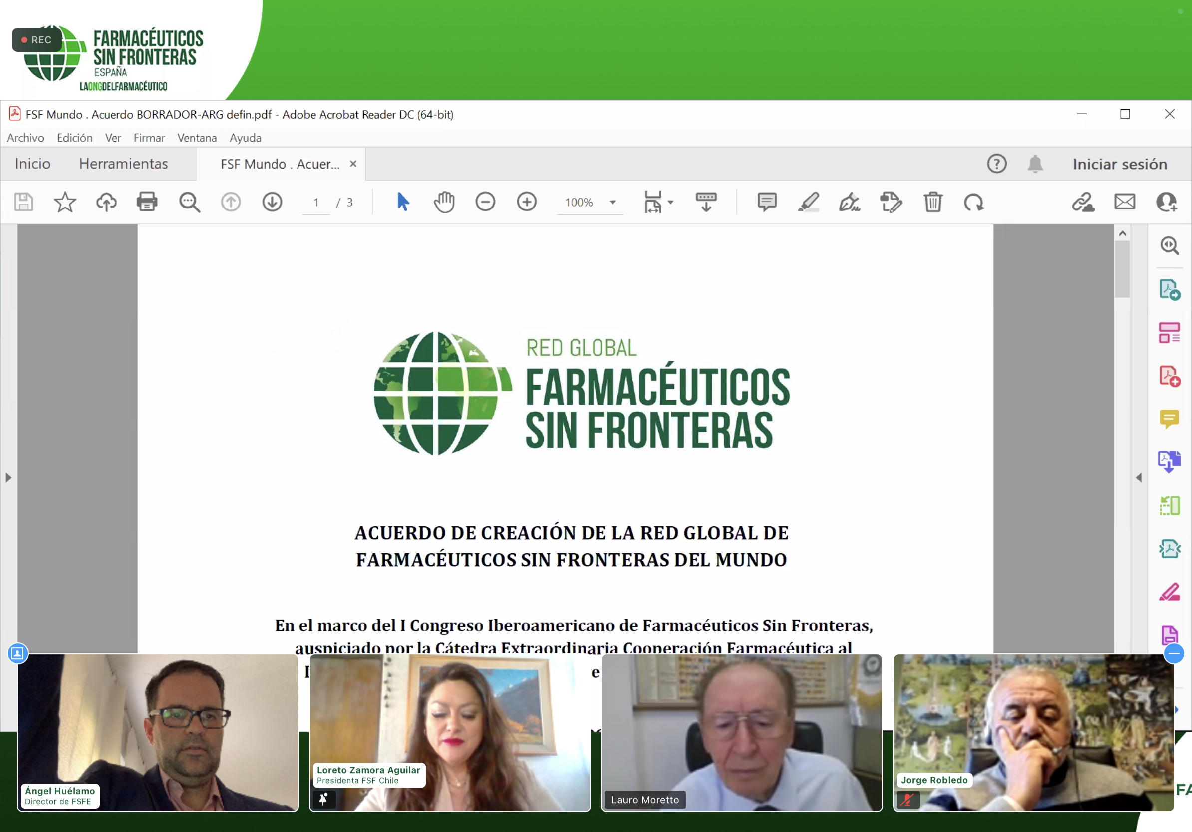Select the highlight text pen tool
Viewport: 1192px width, 832px height.
[x=808, y=202]
